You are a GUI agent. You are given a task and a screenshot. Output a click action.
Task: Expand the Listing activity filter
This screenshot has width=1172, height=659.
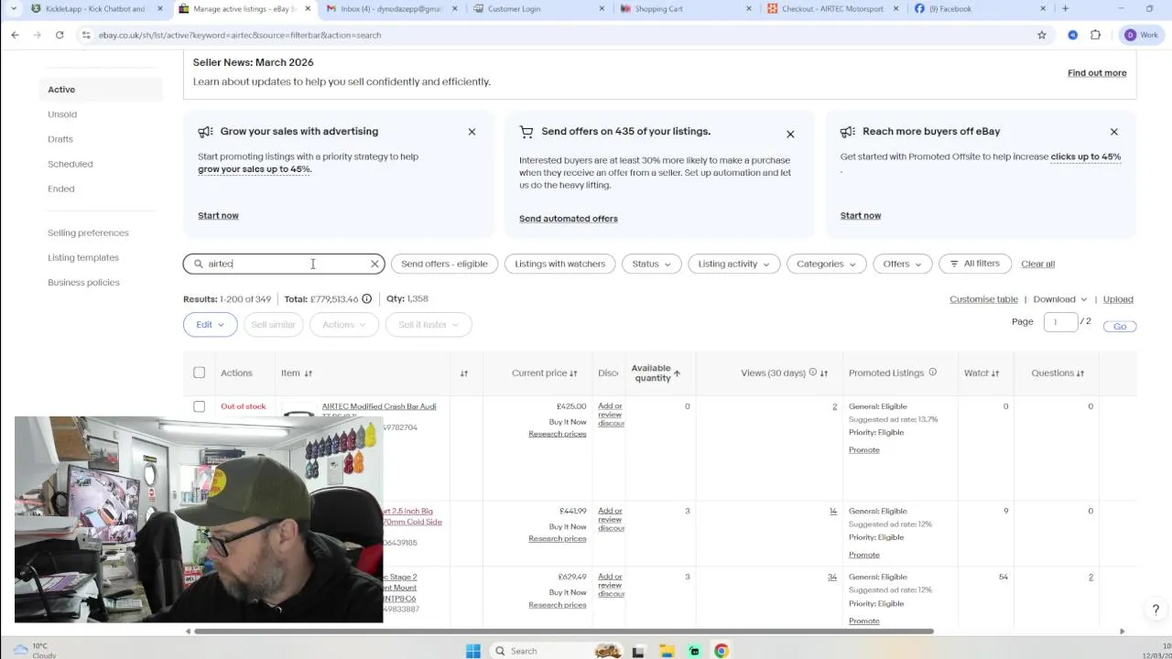click(x=733, y=264)
